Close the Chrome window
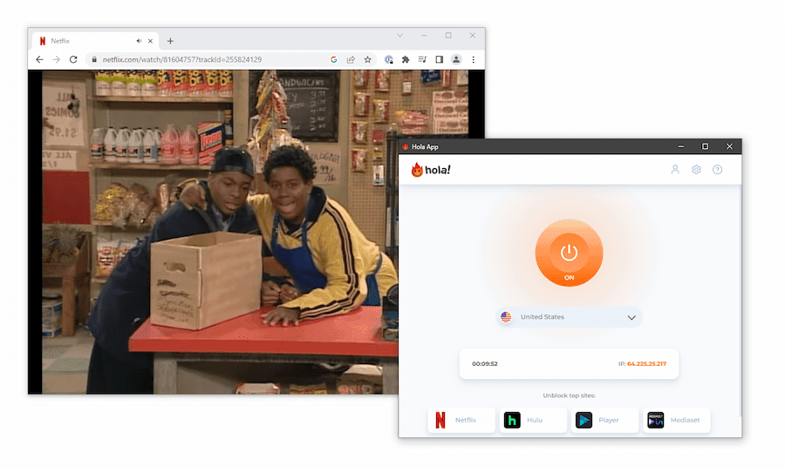Viewport: 785px width, 467px height. coord(473,36)
